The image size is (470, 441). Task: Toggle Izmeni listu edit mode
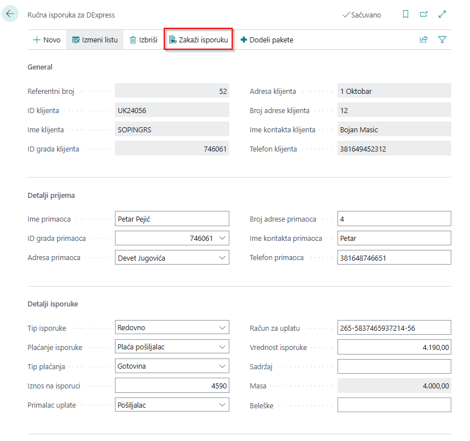tap(95, 40)
